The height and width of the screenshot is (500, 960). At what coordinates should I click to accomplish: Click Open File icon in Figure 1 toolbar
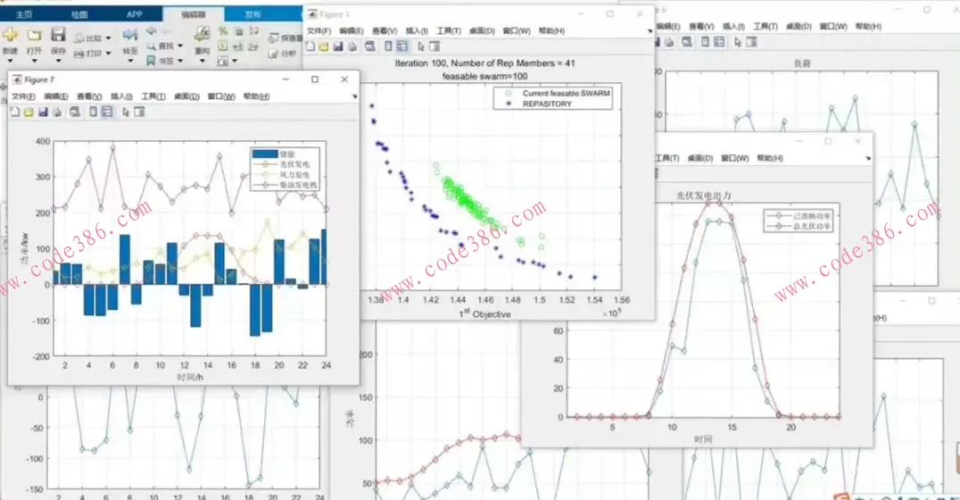click(x=324, y=46)
